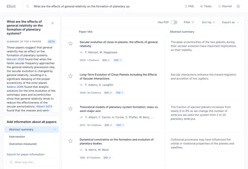Click DOI link for Adams 2006 paper
This screenshot has width=248, height=169.
pyautogui.click(x=108, y=93)
